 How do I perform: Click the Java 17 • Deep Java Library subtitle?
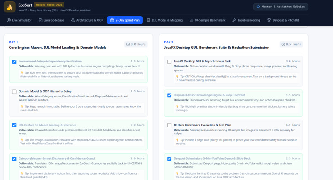tap(55, 10)
